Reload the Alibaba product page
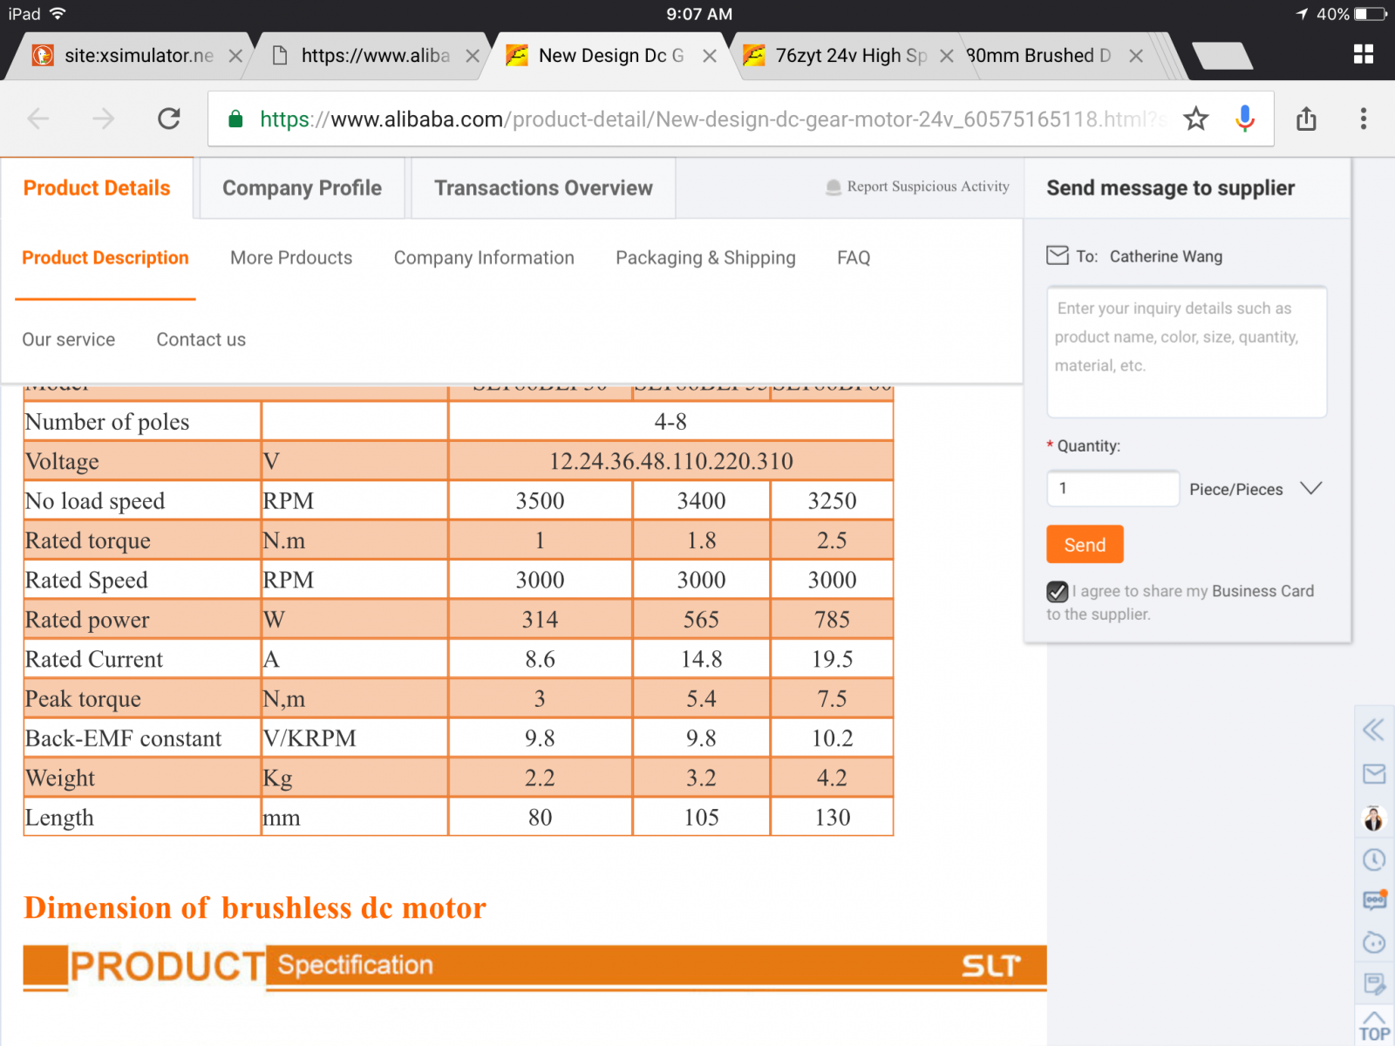This screenshot has height=1046, width=1395. pyautogui.click(x=169, y=119)
